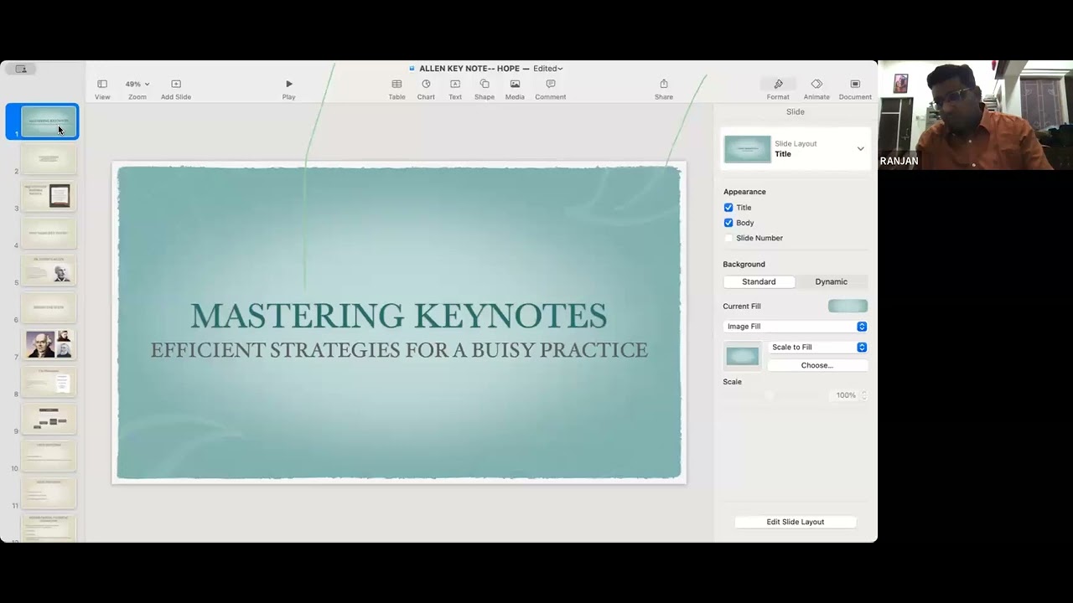Select slide 1 thumbnail in navigator
Image resolution: width=1073 pixels, height=603 pixels.
point(49,122)
